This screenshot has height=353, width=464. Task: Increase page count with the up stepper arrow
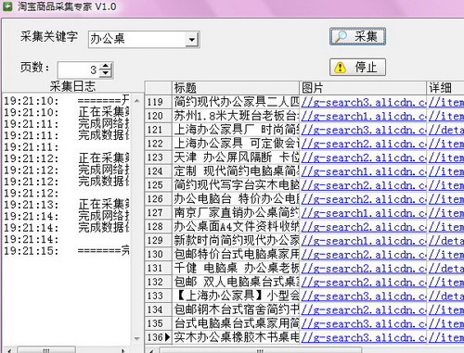pos(106,66)
